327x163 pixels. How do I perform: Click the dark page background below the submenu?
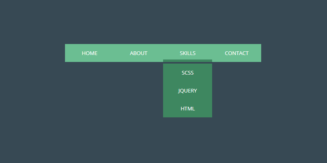[x=188, y=139]
